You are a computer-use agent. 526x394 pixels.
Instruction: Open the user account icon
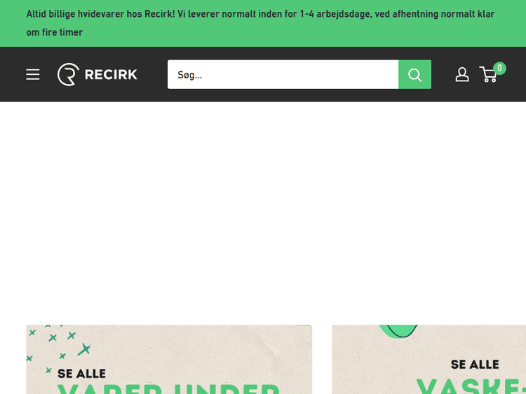(x=462, y=74)
